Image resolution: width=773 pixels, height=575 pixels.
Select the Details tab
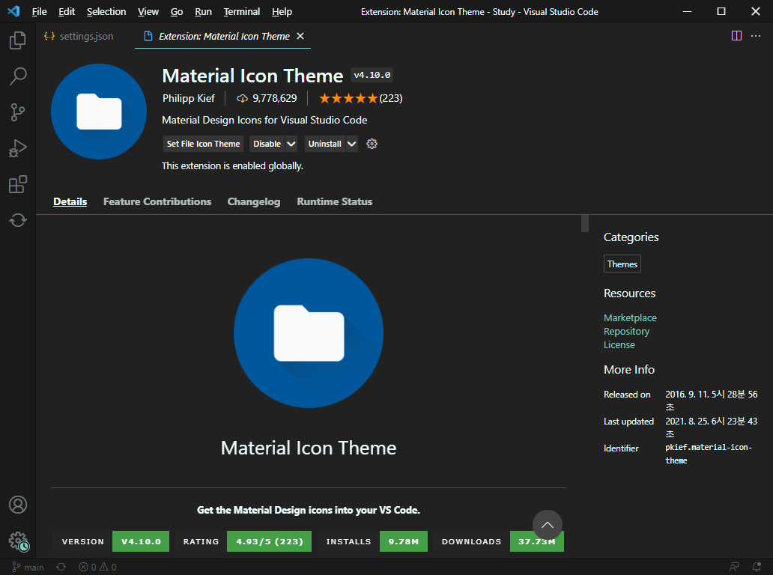(x=70, y=201)
